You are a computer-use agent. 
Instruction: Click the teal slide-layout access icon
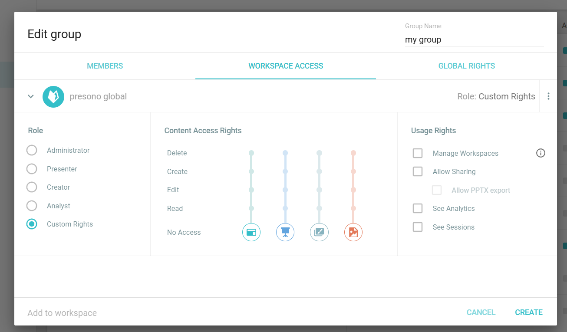tap(251, 232)
